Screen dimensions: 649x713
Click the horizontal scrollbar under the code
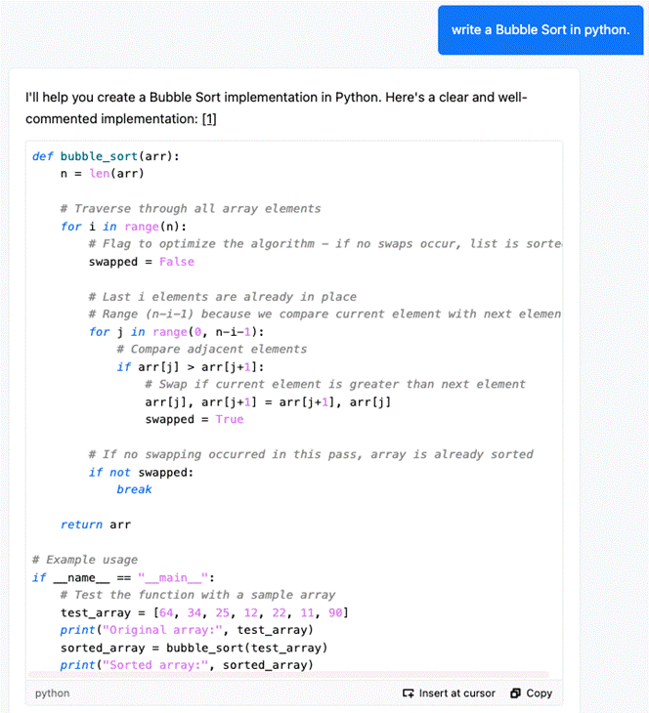[288, 674]
